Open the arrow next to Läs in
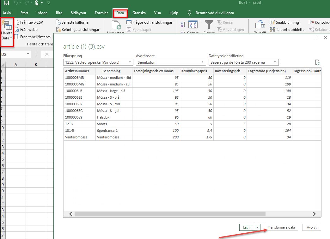330x239 pixels. click(258, 227)
